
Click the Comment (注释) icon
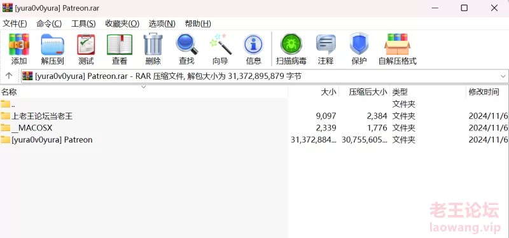(x=326, y=45)
